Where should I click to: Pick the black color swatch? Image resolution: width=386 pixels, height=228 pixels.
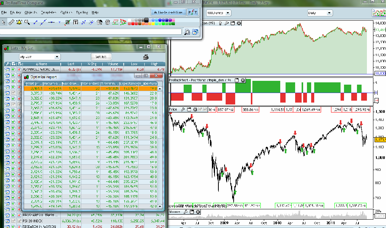[x=146, y=20]
